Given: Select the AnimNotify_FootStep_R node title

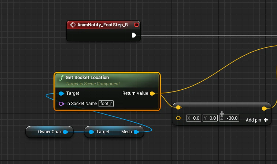Looking at the screenshot, I should (103, 25).
